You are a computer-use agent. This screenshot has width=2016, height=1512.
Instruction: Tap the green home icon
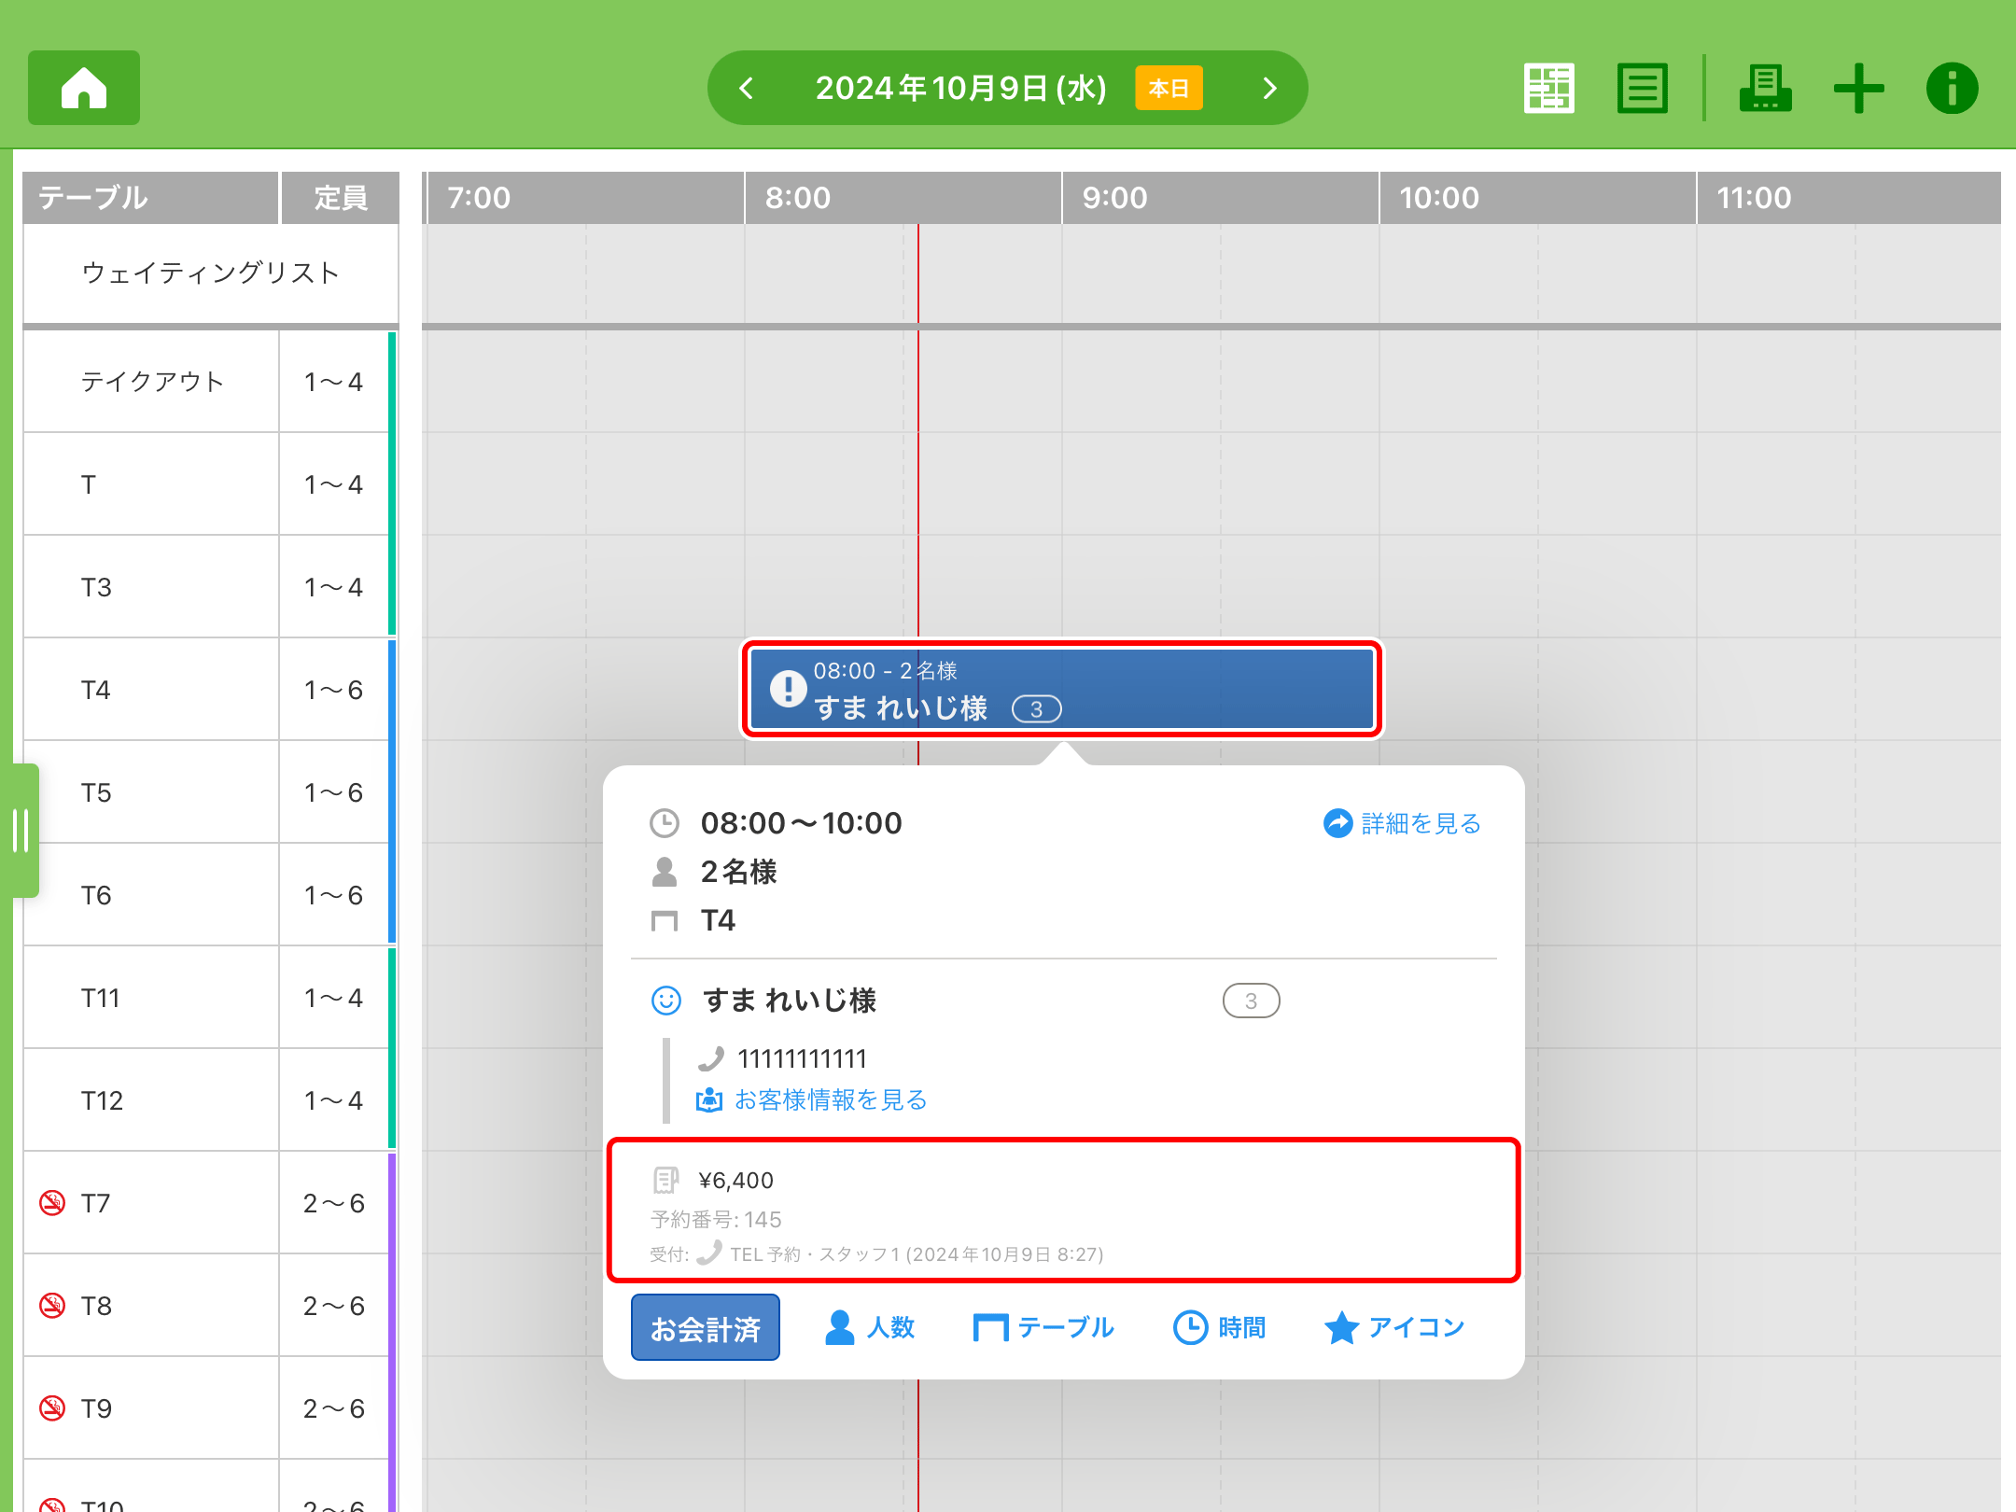pos(84,88)
